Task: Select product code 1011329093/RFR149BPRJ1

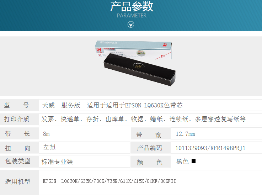Action: (210, 148)
